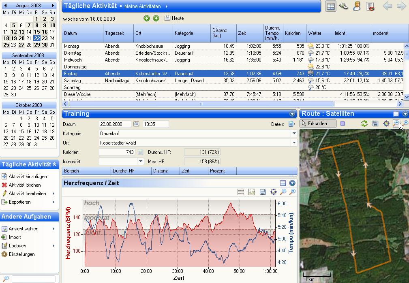Open the date picker next to 22.08.2008
Screen dimensions: 409x283
(136, 124)
